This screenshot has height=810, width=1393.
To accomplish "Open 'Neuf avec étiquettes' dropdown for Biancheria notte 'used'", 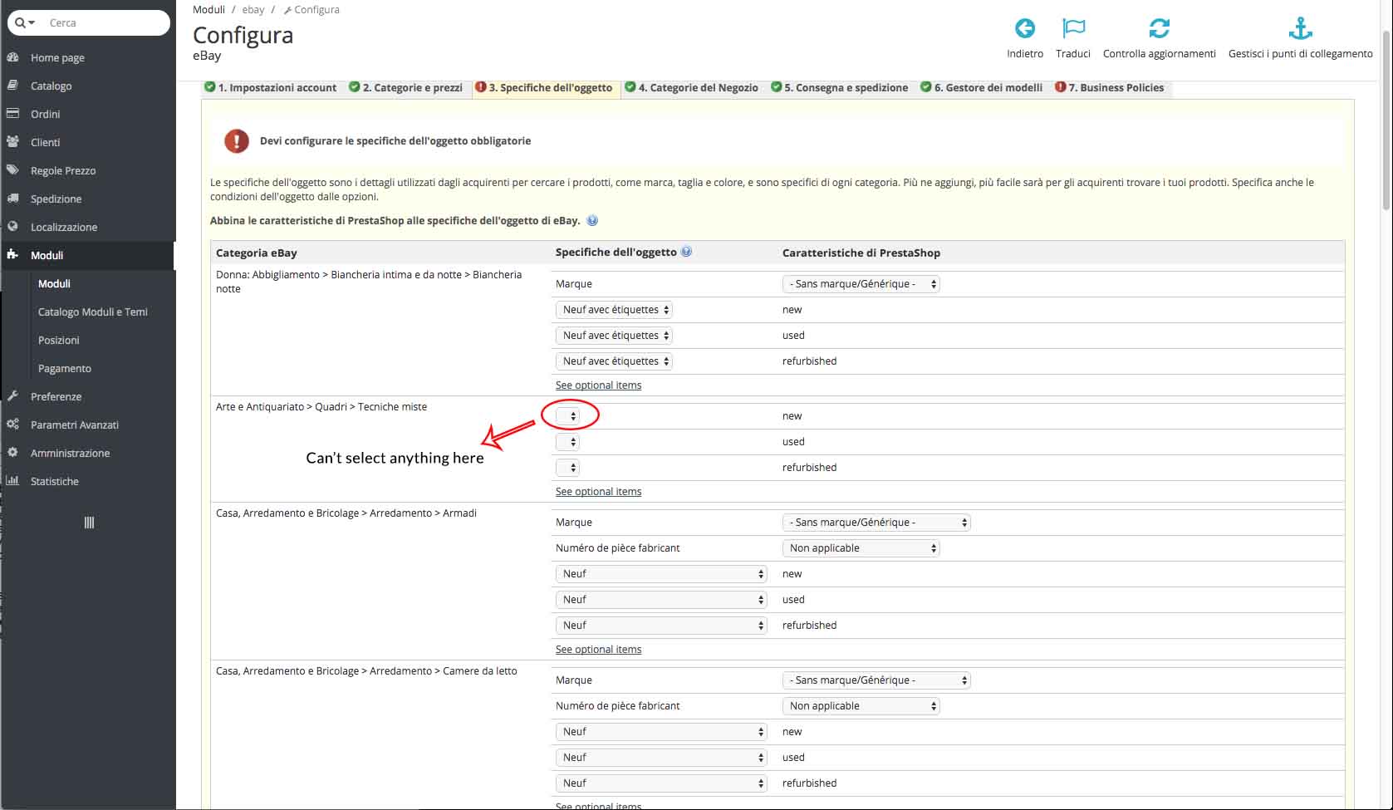I will [x=614, y=336].
